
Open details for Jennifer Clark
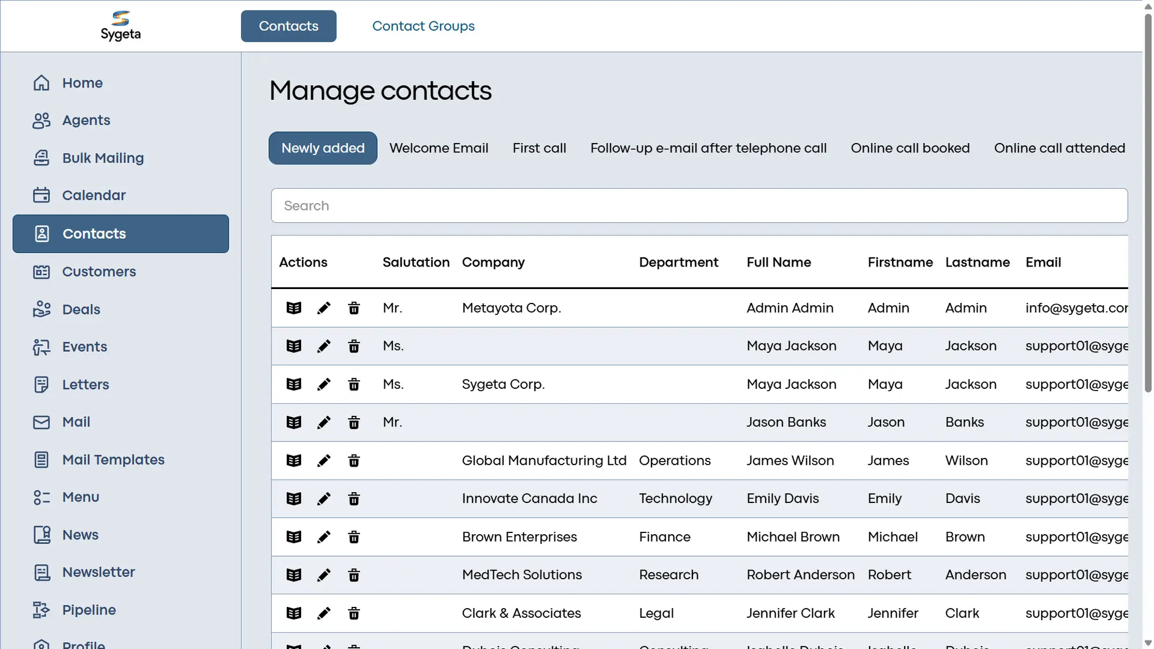pos(294,613)
